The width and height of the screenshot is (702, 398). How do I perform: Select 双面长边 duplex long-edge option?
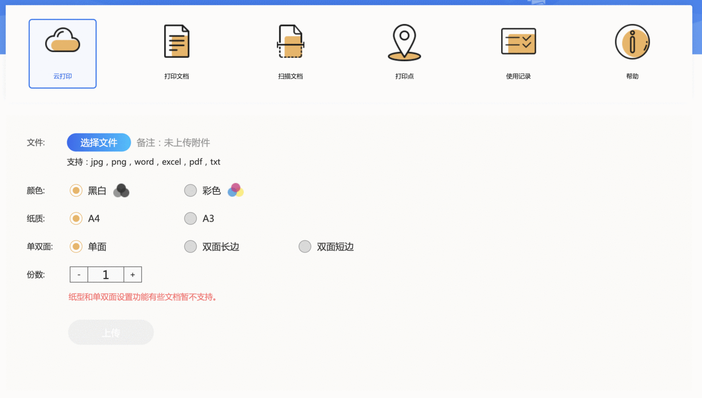(x=190, y=247)
